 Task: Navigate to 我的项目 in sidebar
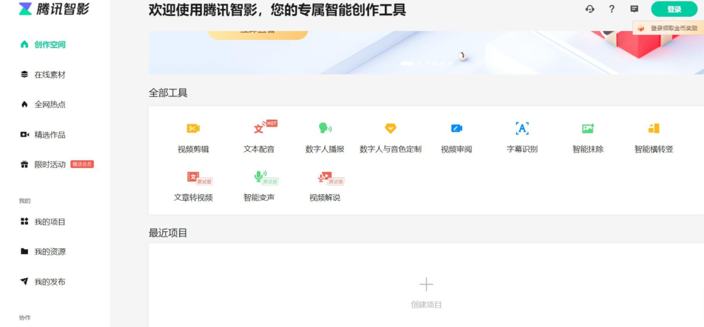pos(50,222)
